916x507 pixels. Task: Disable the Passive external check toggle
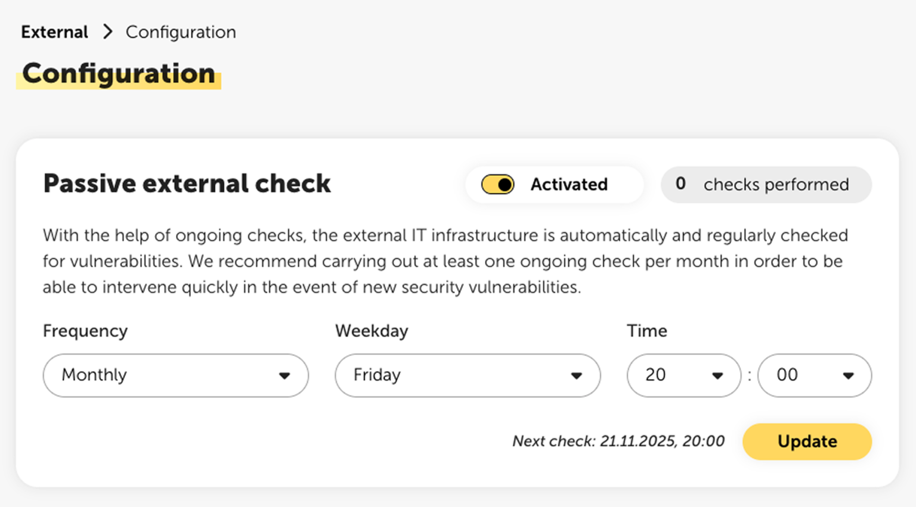coord(497,185)
